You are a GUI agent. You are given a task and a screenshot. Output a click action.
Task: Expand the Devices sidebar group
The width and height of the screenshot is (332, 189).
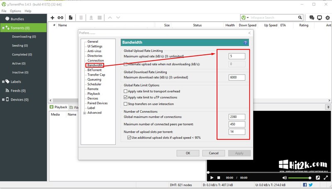3,100
